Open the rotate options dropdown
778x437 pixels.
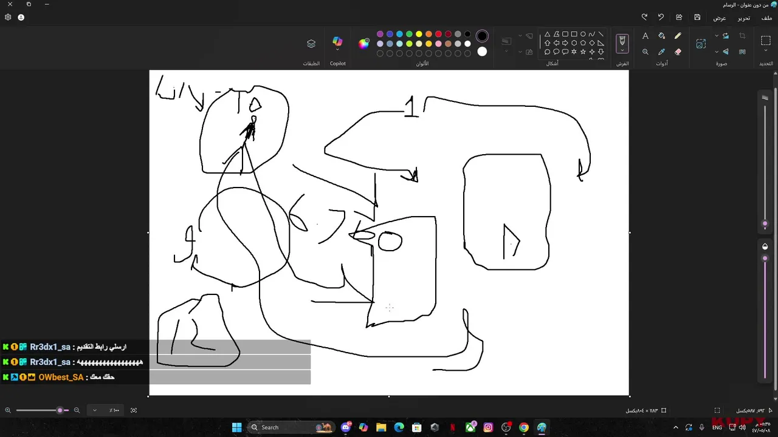(x=716, y=35)
